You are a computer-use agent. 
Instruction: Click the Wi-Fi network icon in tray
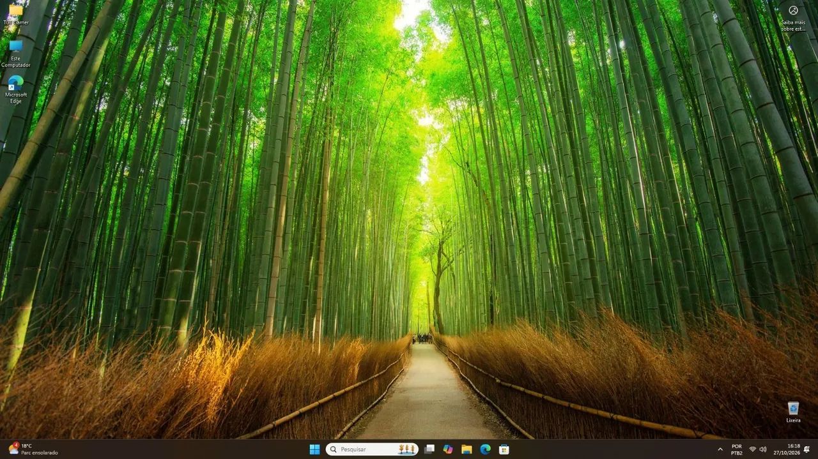tap(752, 449)
